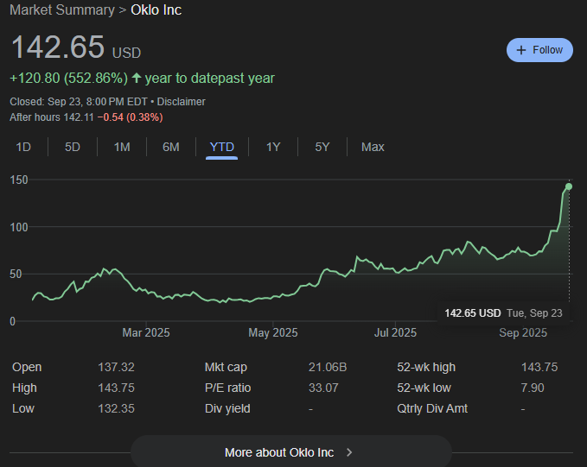Switch to the 1M chart range
The width and height of the screenshot is (587, 467).
(122, 147)
